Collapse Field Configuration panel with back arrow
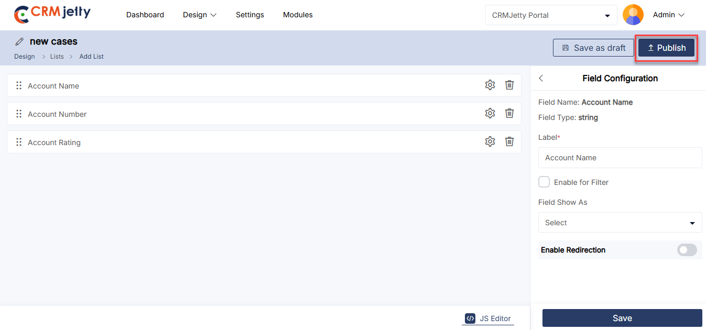This screenshot has height=330, width=706. [541, 78]
